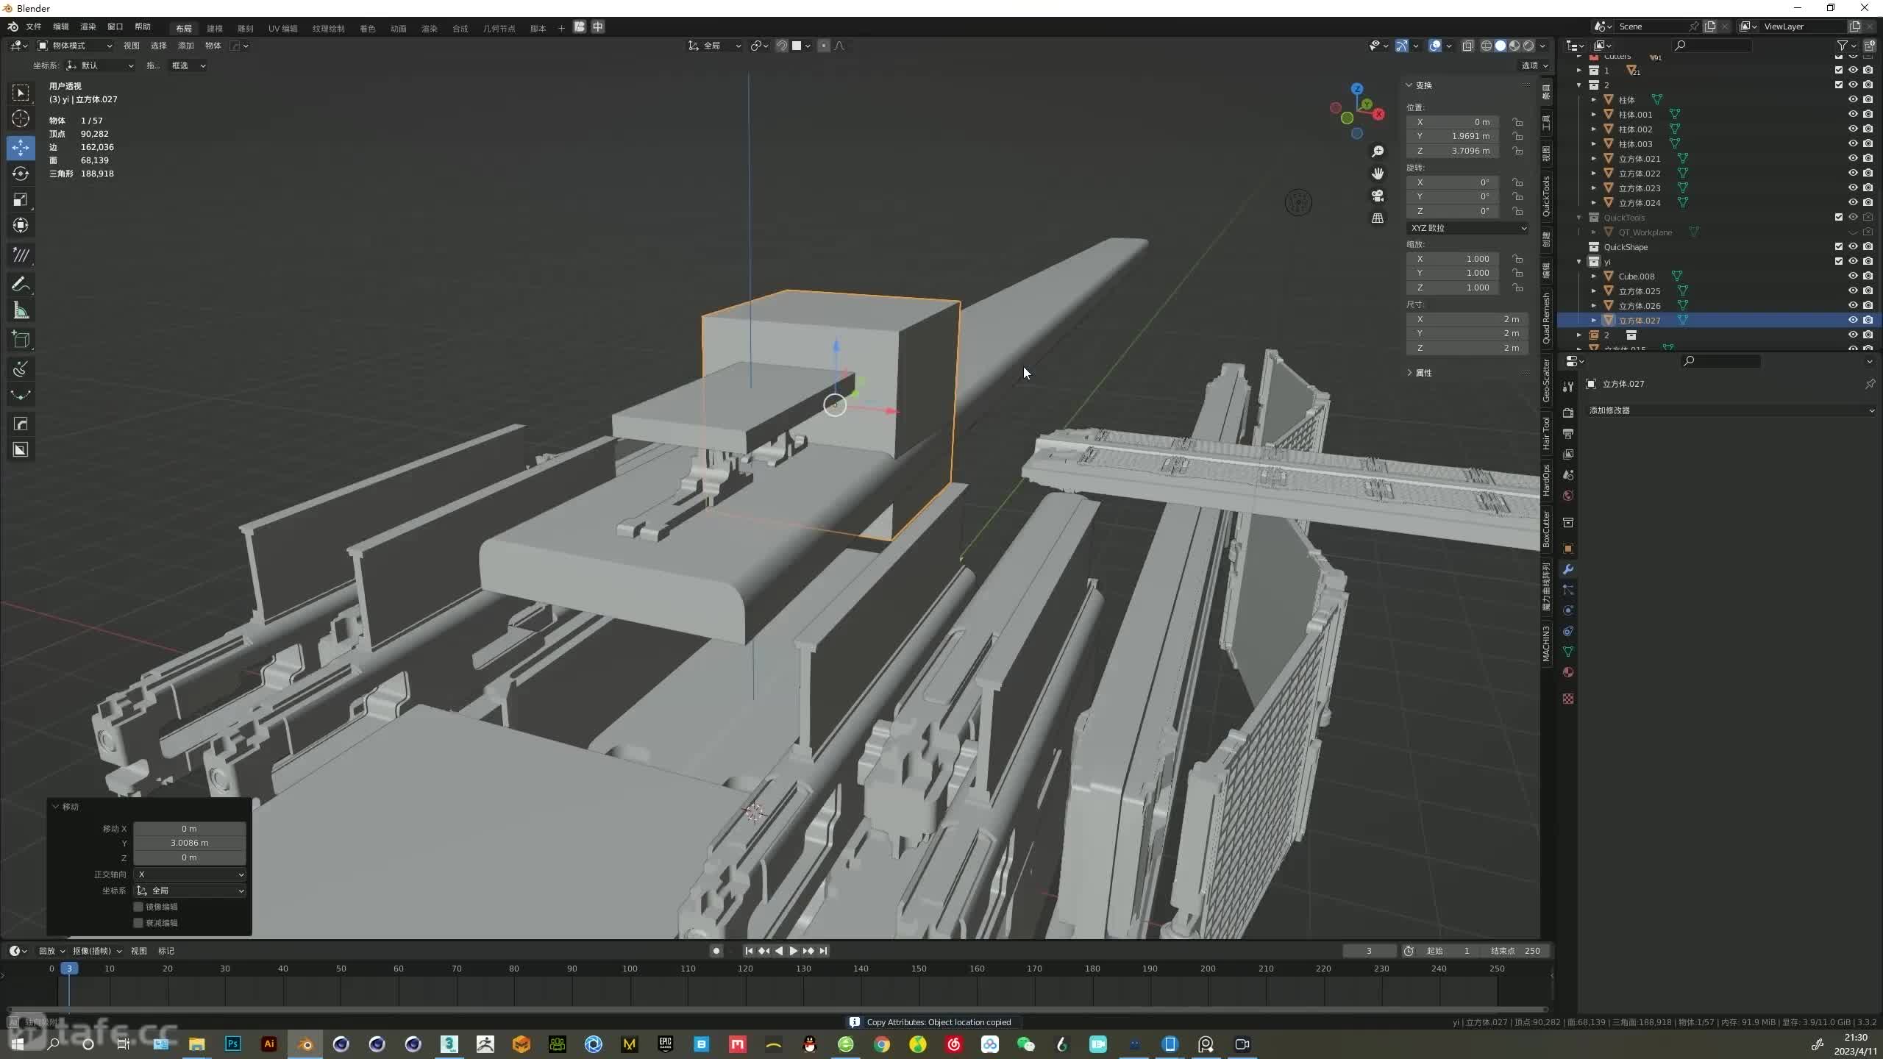
Task: Uncheck the QuickShape collection checkbox
Action: point(1839,247)
